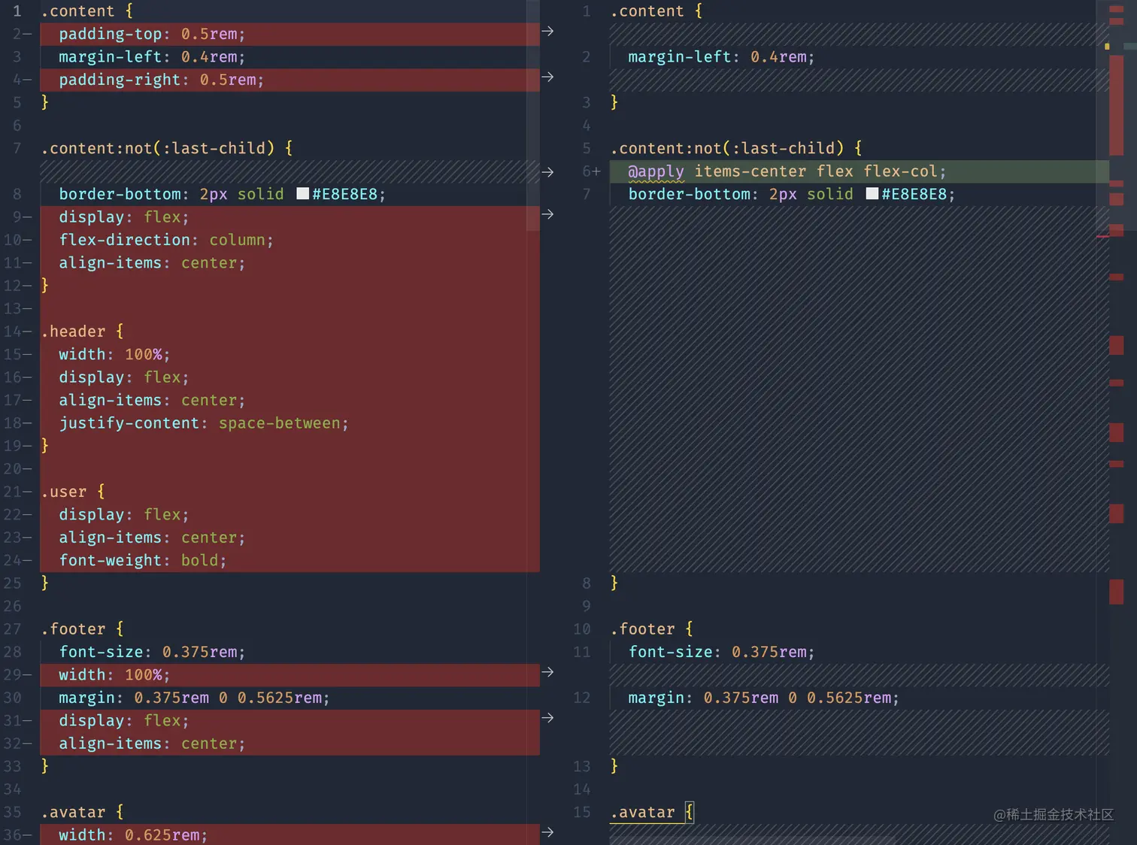Image resolution: width=1137 pixels, height=845 pixels.
Task: Click '.content {' on line 1 left pane
Action: [x=86, y=11]
